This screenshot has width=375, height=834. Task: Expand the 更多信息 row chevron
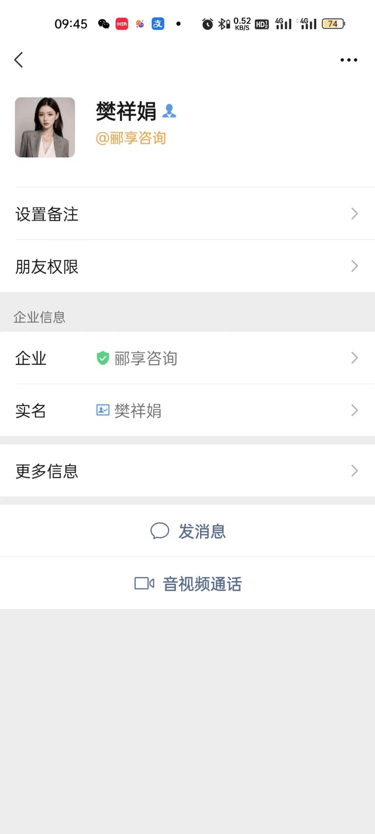354,470
